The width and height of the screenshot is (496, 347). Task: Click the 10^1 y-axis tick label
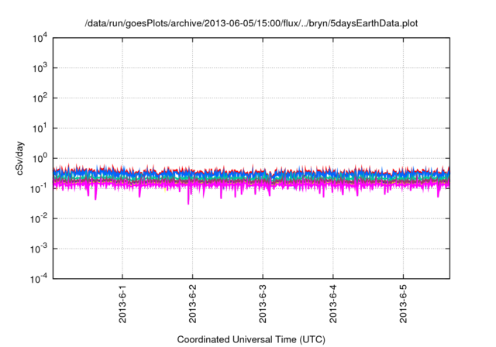pyautogui.click(x=39, y=129)
